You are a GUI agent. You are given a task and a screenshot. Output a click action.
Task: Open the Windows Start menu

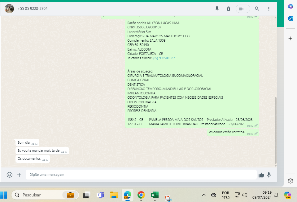coord(4,195)
